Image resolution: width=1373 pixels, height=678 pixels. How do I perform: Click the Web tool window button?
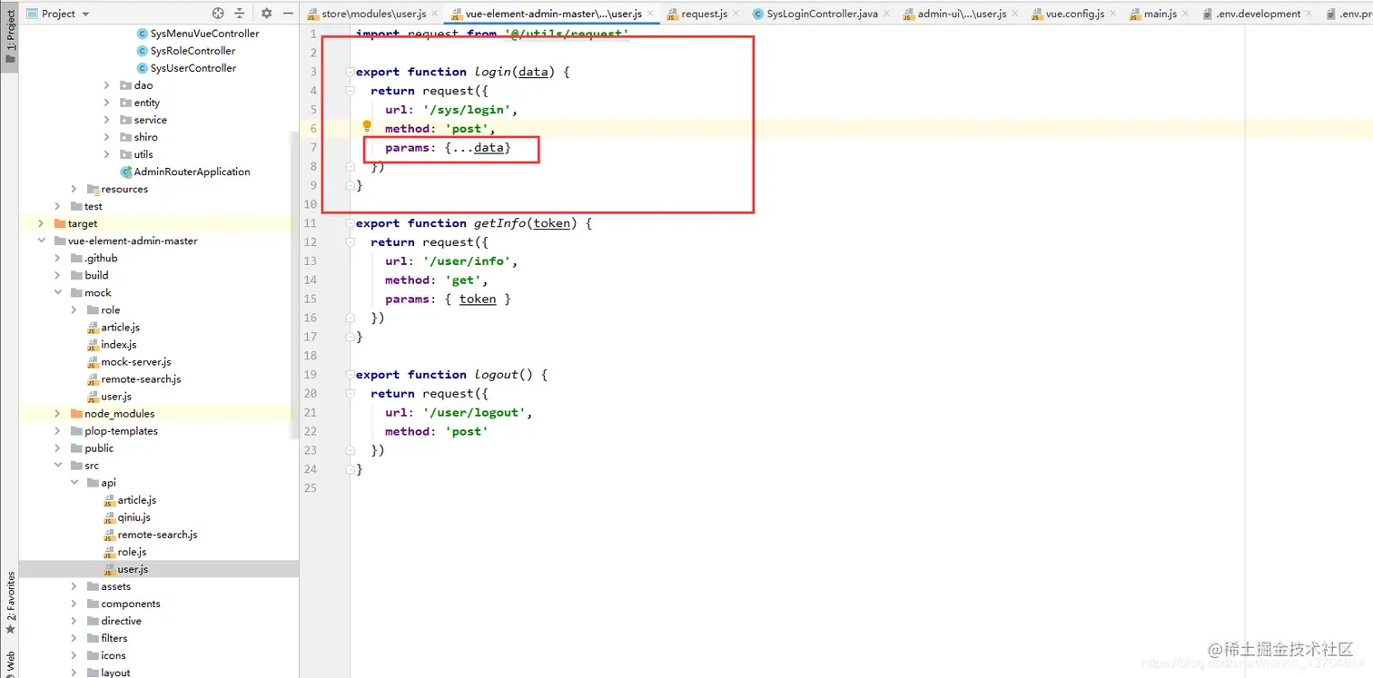click(x=9, y=663)
